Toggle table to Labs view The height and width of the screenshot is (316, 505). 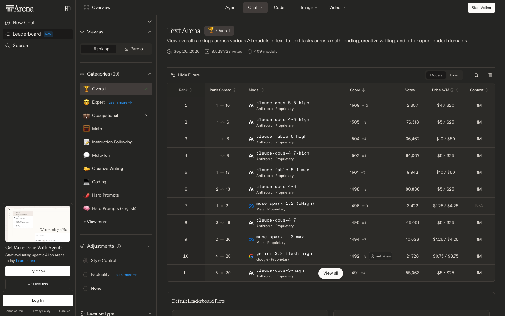(x=454, y=75)
